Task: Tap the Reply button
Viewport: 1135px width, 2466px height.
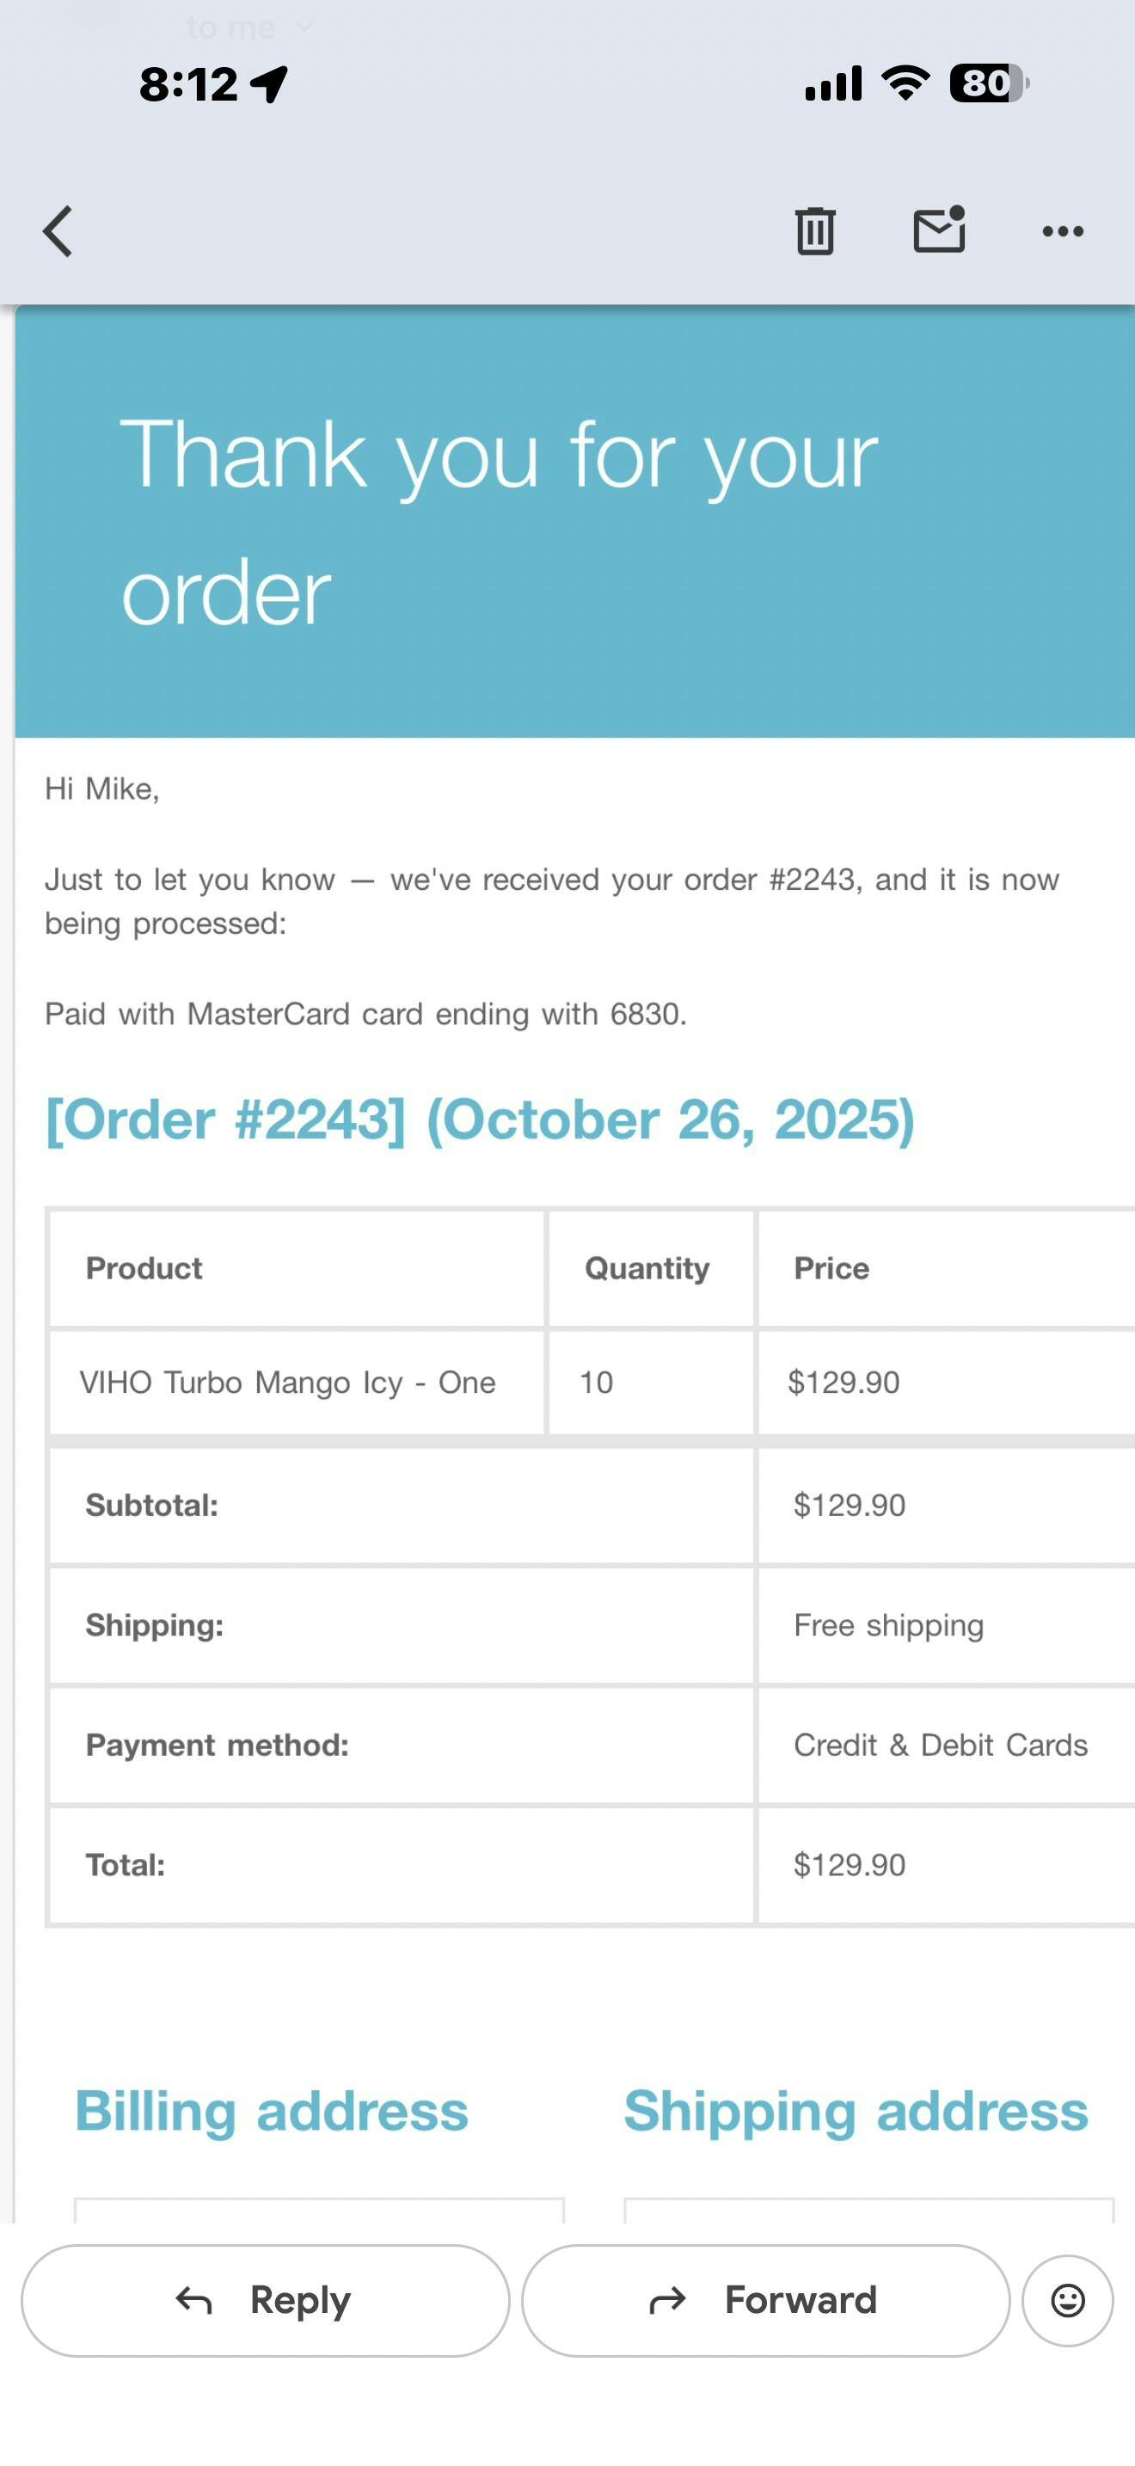Action: 265,2300
